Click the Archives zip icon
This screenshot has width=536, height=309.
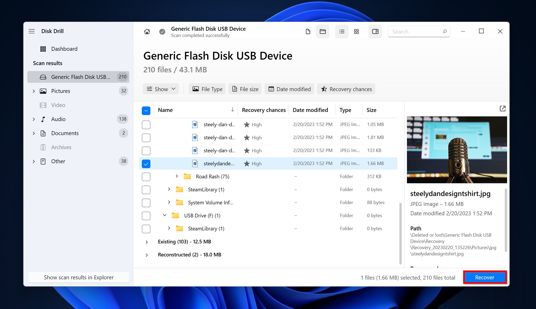point(43,147)
